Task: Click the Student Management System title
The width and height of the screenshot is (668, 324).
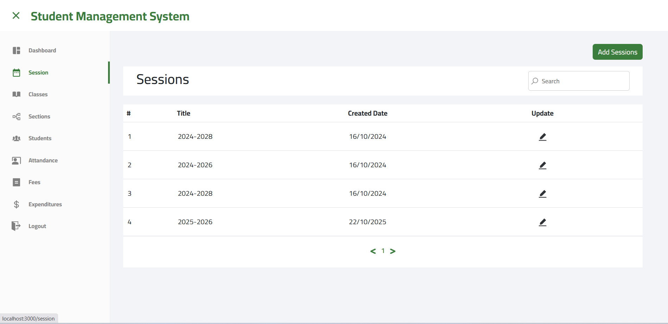Action: (x=110, y=17)
